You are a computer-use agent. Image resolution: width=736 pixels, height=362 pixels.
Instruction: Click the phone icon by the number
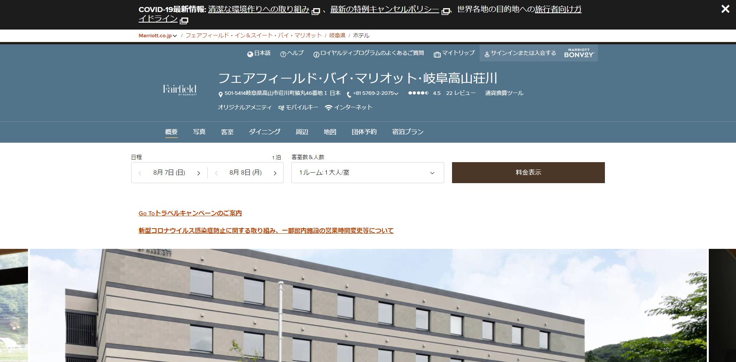click(349, 94)
